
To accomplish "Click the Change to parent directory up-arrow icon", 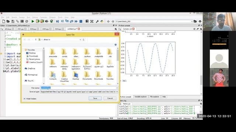I will pos(200,21).
